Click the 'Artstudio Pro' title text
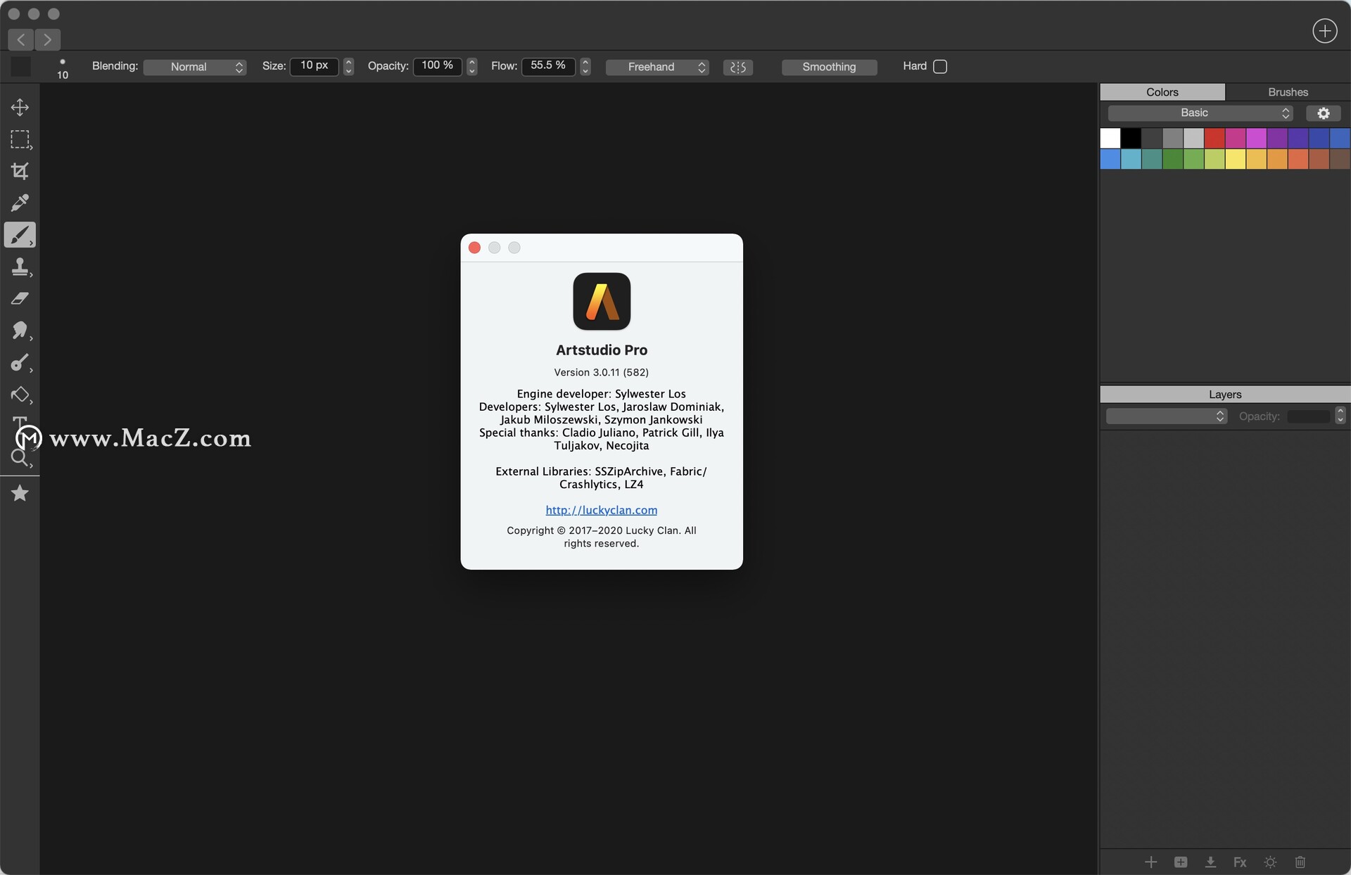 coord(602,350)
